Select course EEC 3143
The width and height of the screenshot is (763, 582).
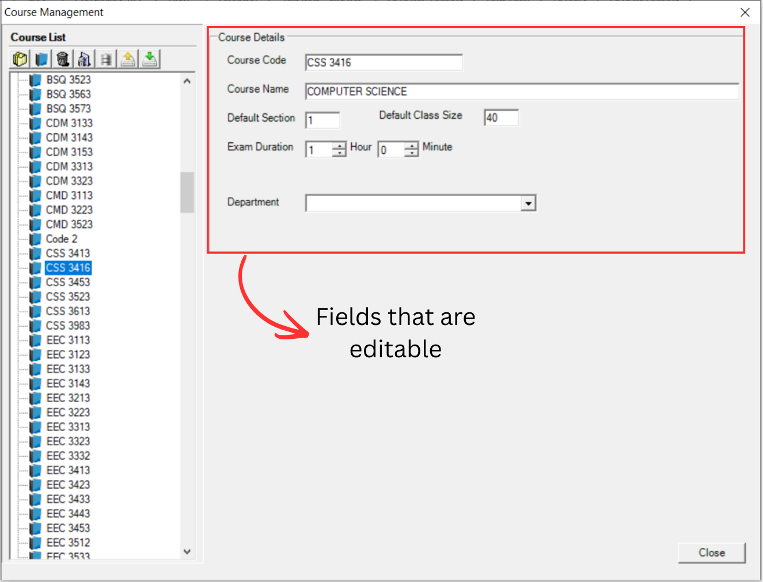(x=68, y=383)
